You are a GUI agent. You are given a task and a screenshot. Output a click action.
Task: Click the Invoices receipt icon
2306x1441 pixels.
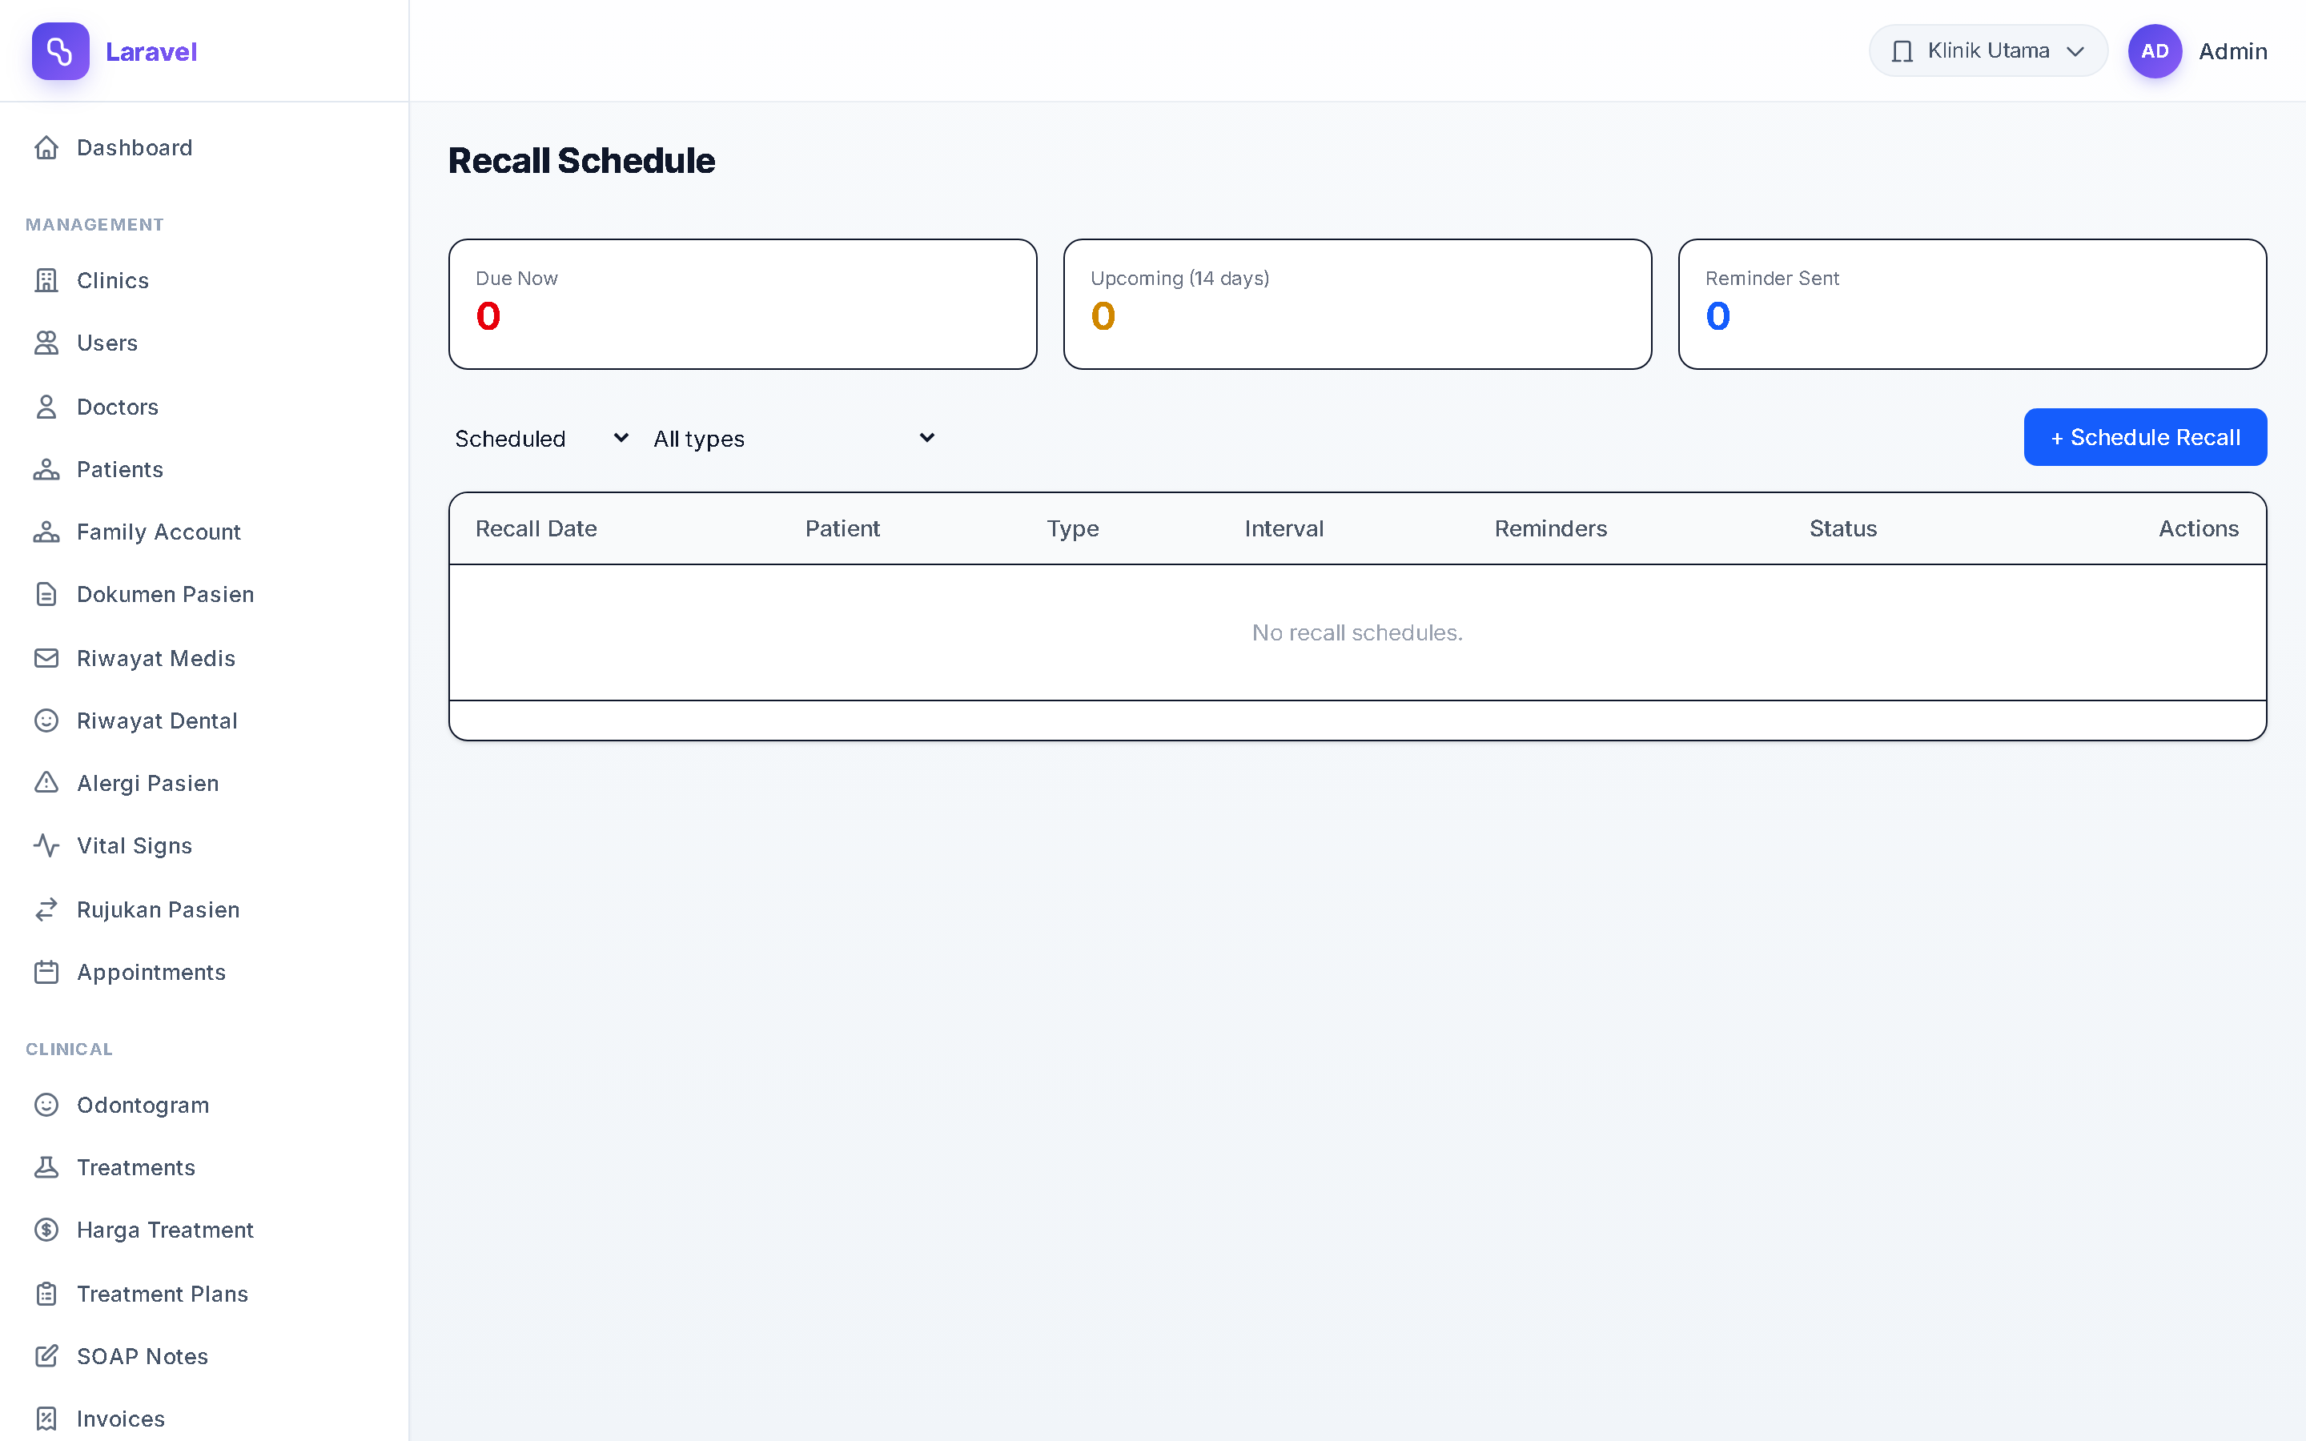46,1419
